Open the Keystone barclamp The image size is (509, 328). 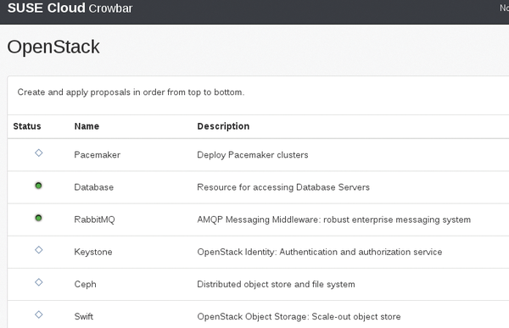93,252
